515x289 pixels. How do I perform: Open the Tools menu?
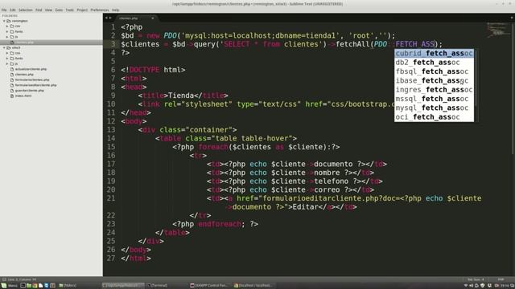click(70, 10)
